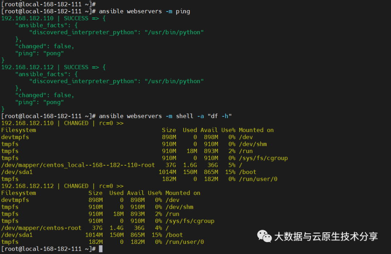
Task: Click the /dev/mapper/centos-root filesystem entry
Action: [x=41, y=228]
